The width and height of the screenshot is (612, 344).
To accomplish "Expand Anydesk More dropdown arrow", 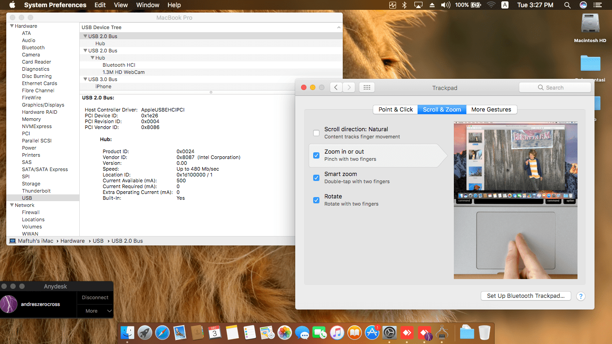I will click(109, 311).
